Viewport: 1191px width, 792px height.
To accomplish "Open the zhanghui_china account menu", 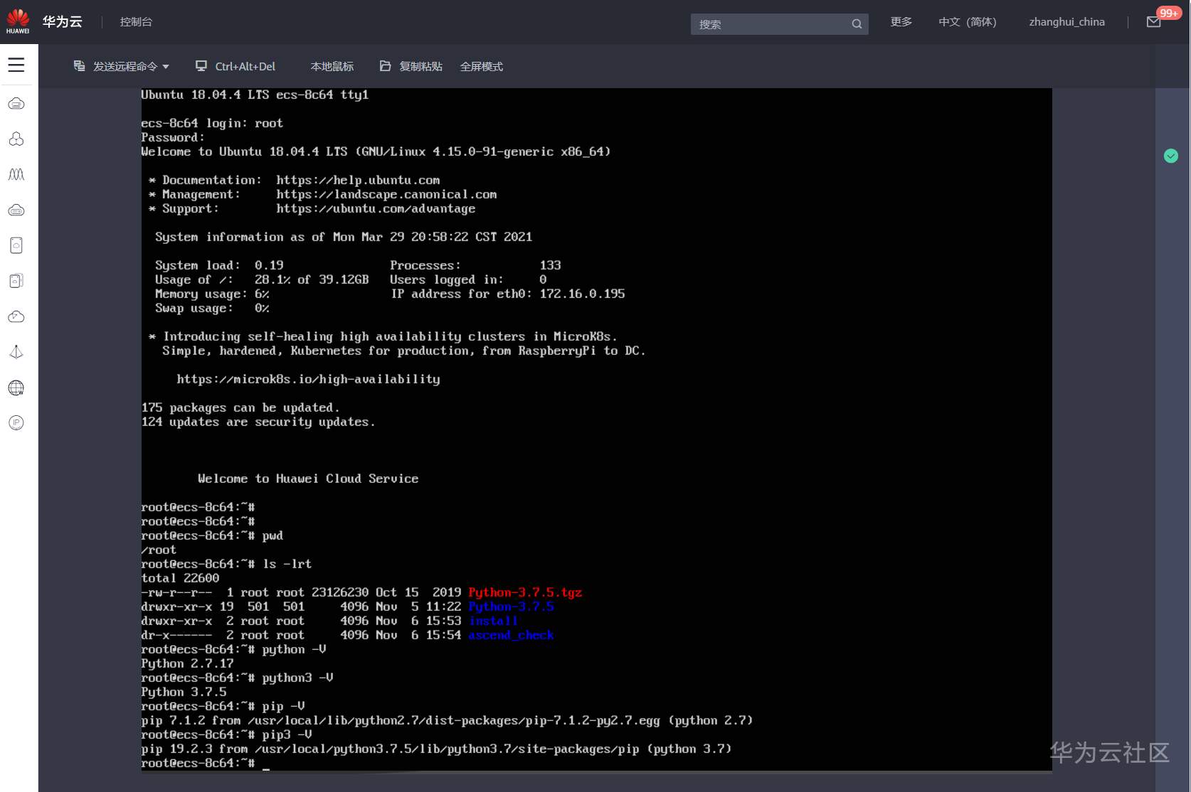I will click(x=1066, y=22).
